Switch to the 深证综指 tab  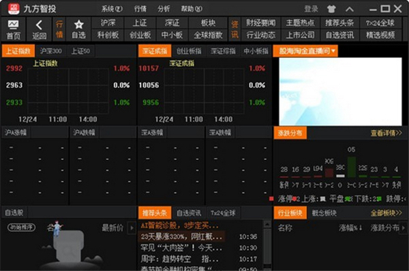click(x=223, y=51)
